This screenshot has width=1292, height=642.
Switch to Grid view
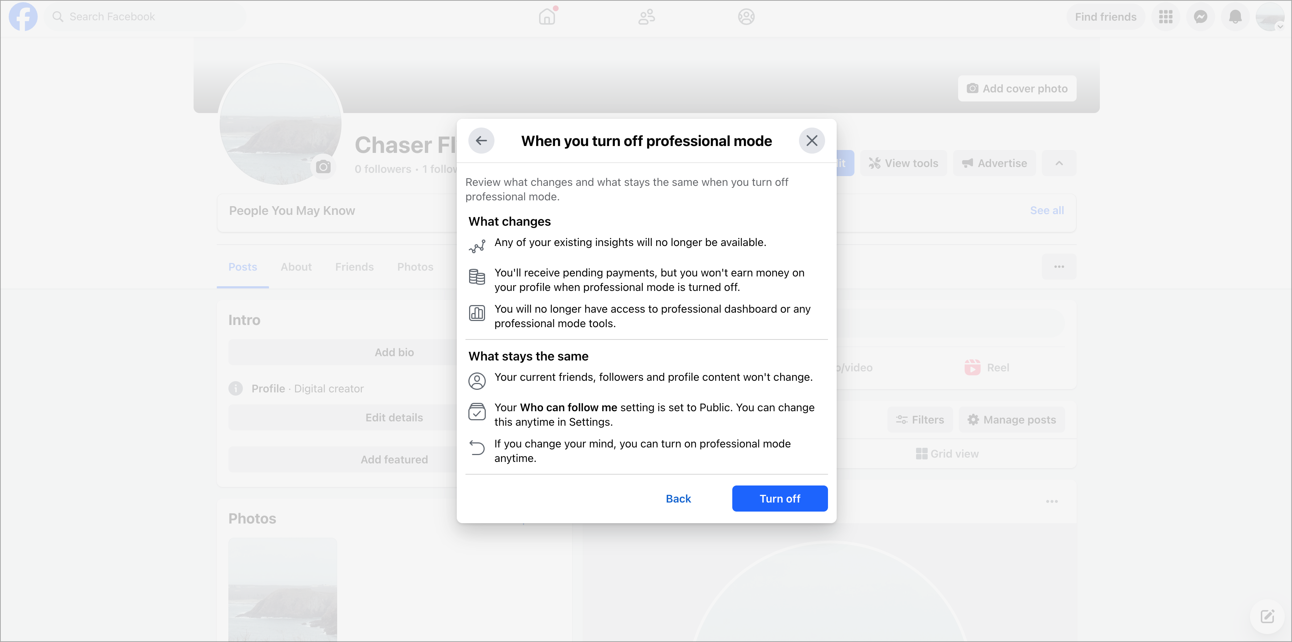click(x=947, y=454)
